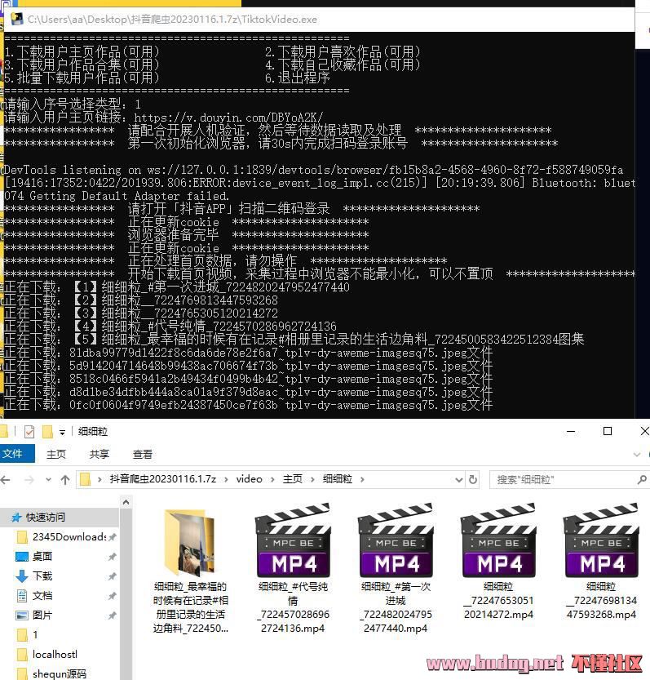Click the 抖音爬虫20230116.1.7z breadcrumb
Viewport: 650px width, 680px height.
tap(163, 478)
